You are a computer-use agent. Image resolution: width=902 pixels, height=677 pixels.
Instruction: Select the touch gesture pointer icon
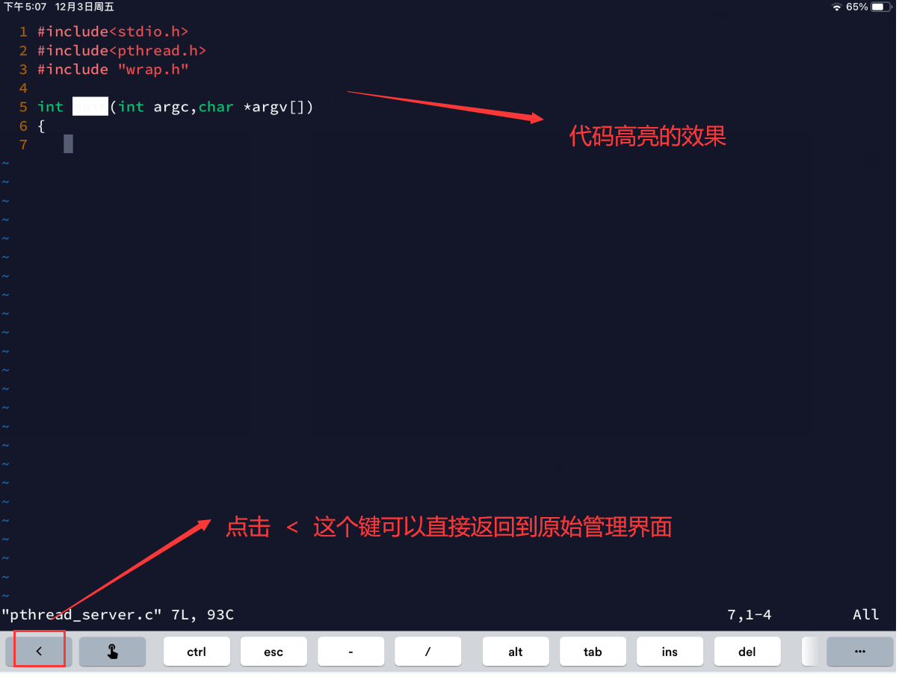(112, 650)
